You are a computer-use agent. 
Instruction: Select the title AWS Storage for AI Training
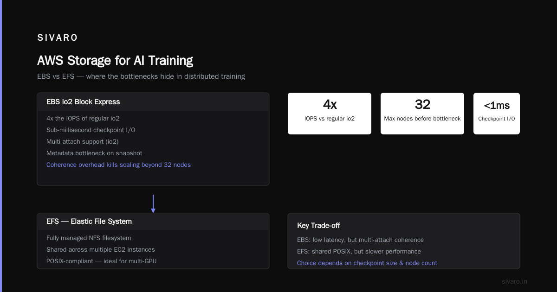[x=115, y=60]
